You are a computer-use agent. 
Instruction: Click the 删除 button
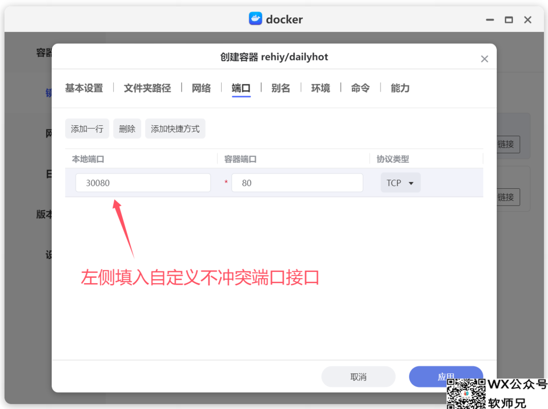[x=127, y=129]
